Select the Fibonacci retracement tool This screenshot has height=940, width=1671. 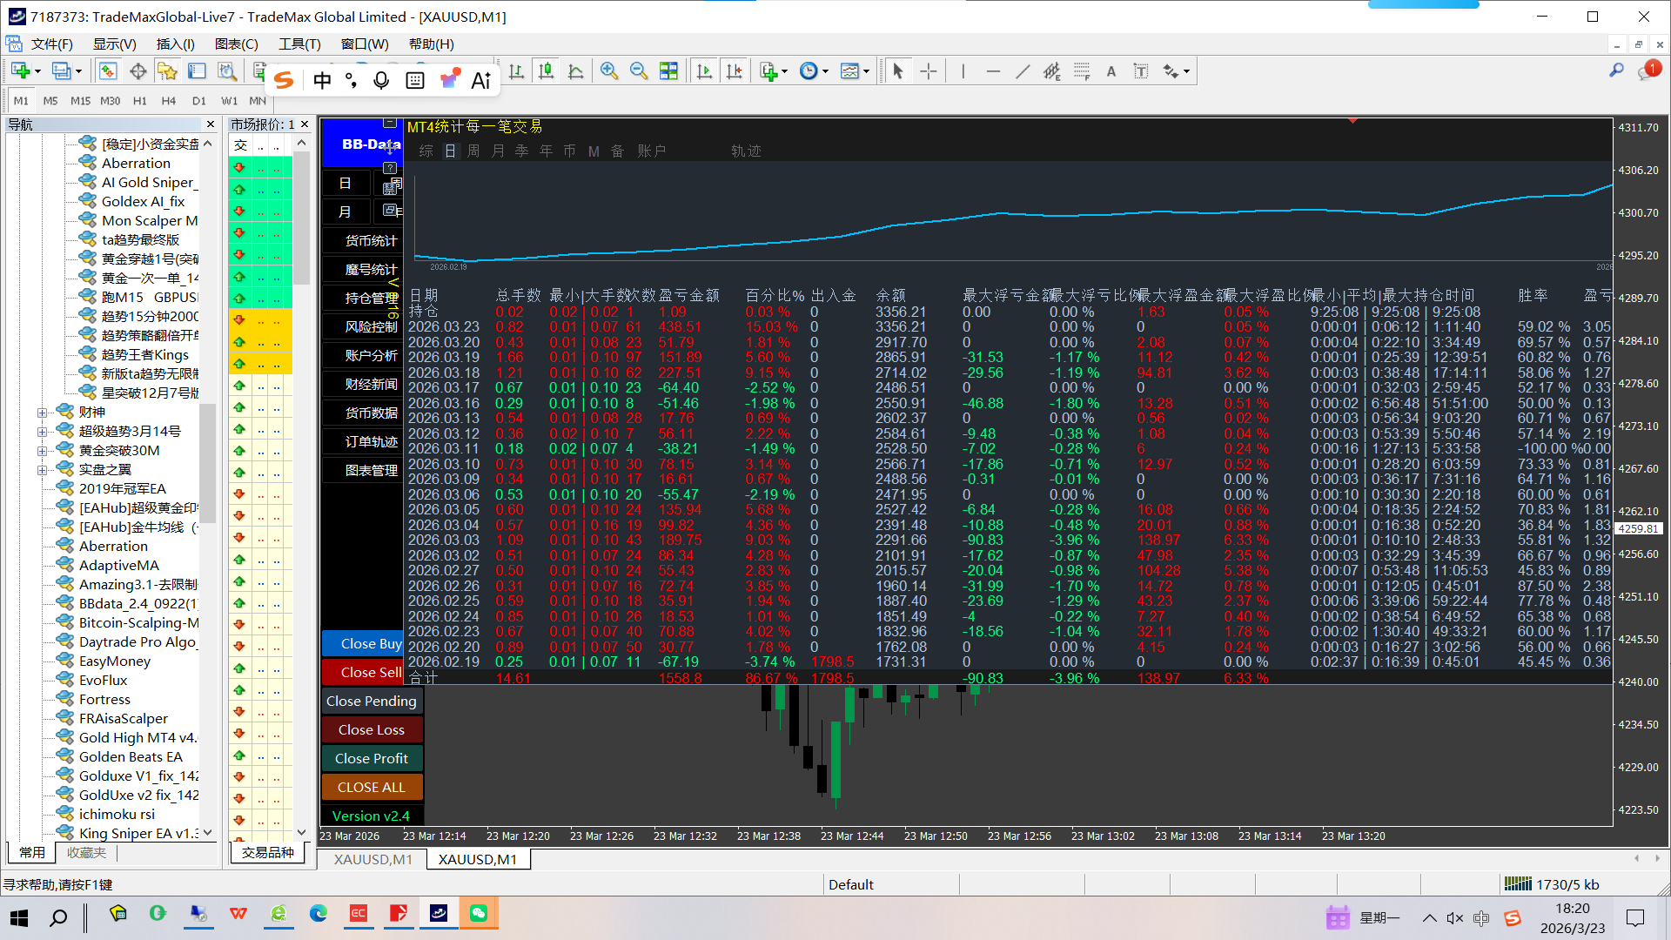click(1082, 71)
